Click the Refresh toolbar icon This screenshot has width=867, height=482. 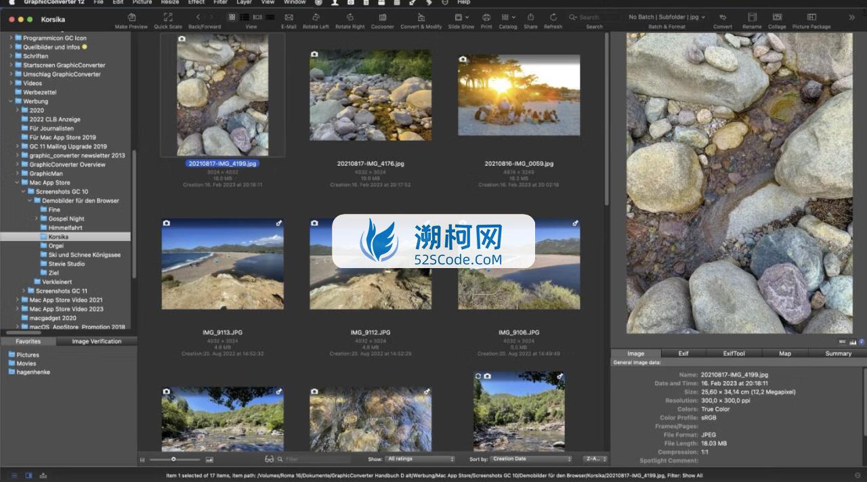point(553,17)
